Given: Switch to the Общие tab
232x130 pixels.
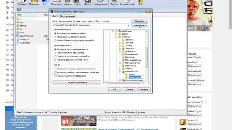Looking at the screenshot, I should coord(55,16).
